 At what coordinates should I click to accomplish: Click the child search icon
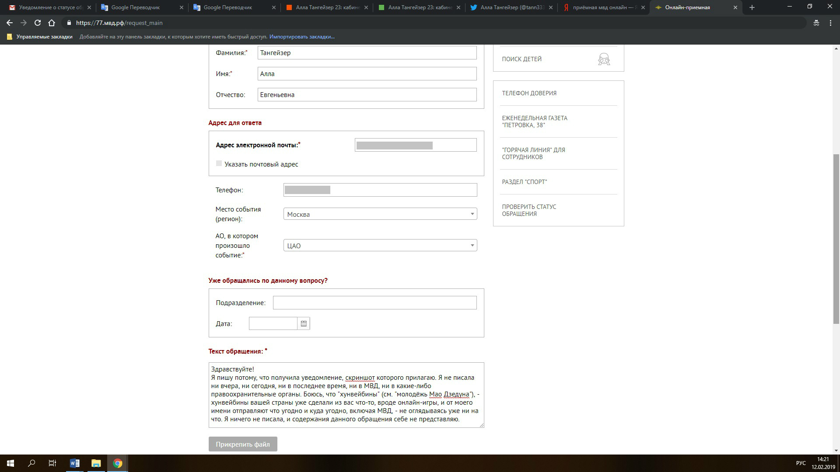[x=604, y=59]
